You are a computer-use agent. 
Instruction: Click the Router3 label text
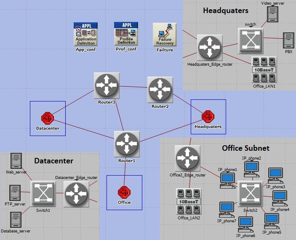click(107, 102)
